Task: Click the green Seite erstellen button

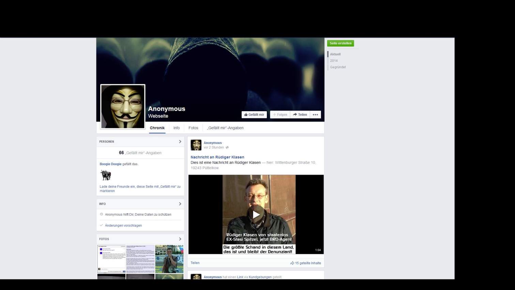Action: pos(340,43)
